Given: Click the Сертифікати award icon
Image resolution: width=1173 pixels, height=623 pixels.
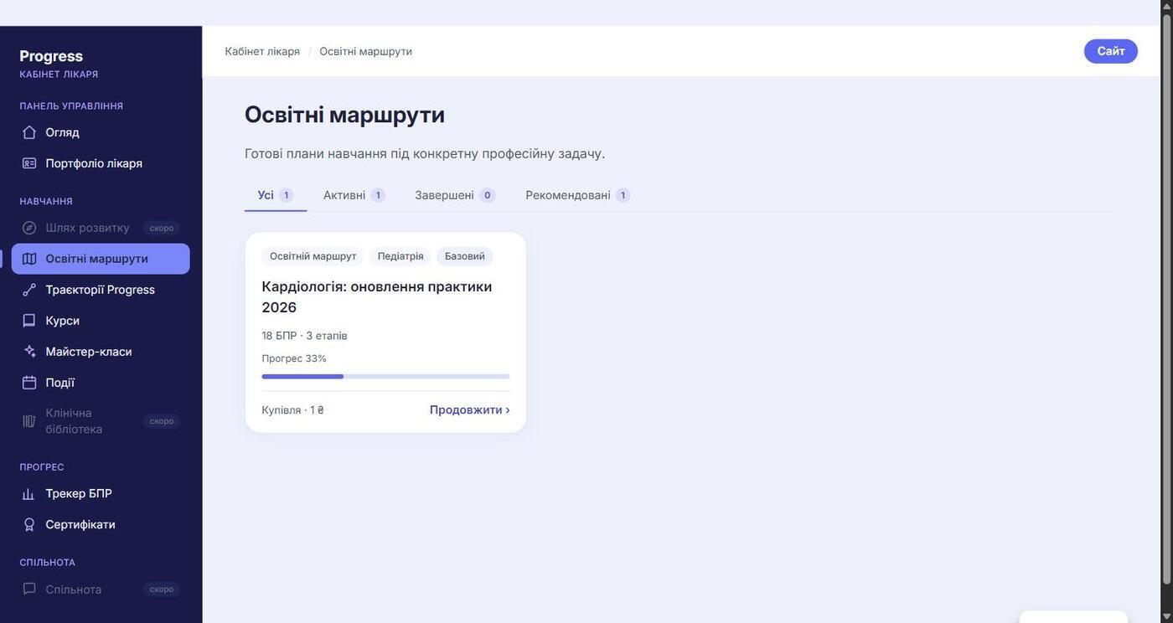Looking at the screenshot, I should pyautogui.click(x=29, y=525).
